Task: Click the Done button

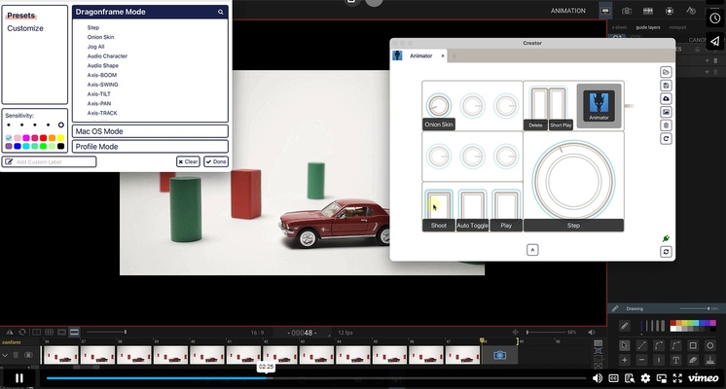Action: click(x=216, y=161)
